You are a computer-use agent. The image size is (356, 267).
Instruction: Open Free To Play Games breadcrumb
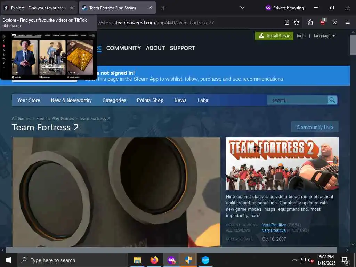click(55, 118)
